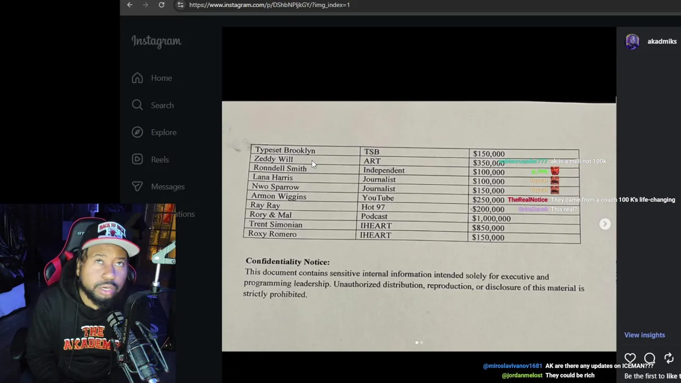This screenshot has height=383, width=681.
Task: Open Reels in Instagram sidebar
Action: coord(160,160)
